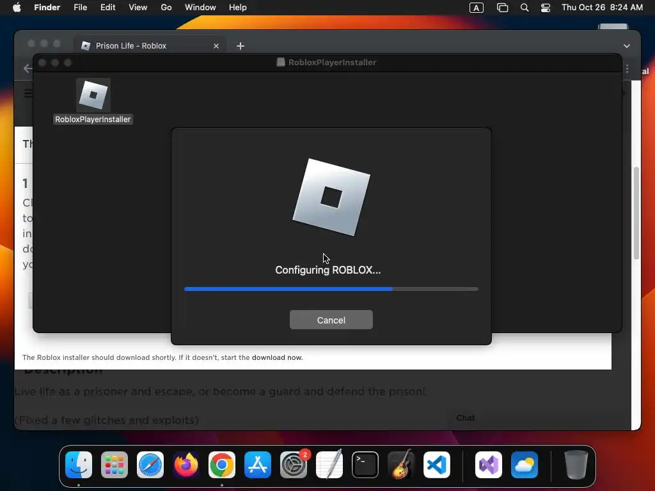The image size is (655, 491).
Task: Open Spotlight search in menu bar
Action: (525, 8)
